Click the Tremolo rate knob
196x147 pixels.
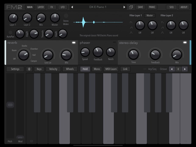(x=49, y=34)
